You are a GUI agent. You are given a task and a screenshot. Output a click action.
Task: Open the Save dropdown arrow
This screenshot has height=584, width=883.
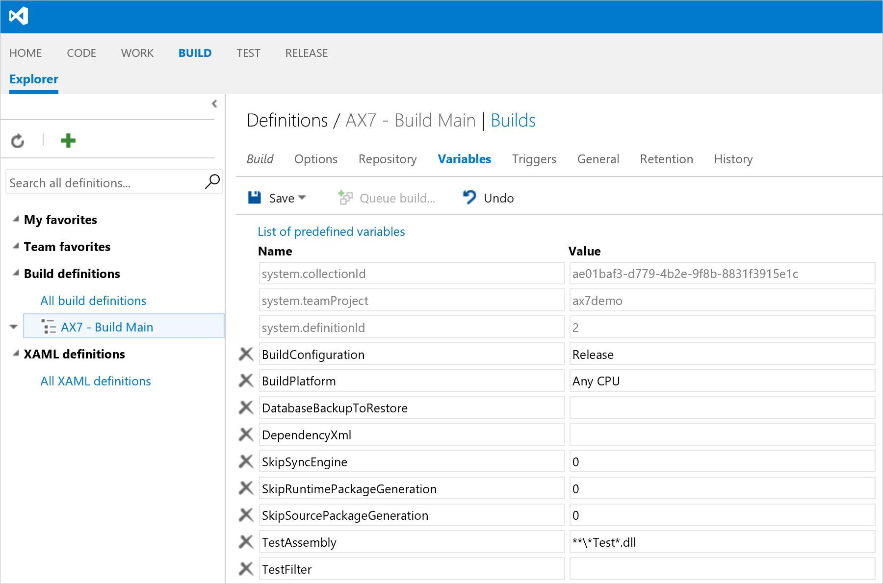click(x=302, y=198)
